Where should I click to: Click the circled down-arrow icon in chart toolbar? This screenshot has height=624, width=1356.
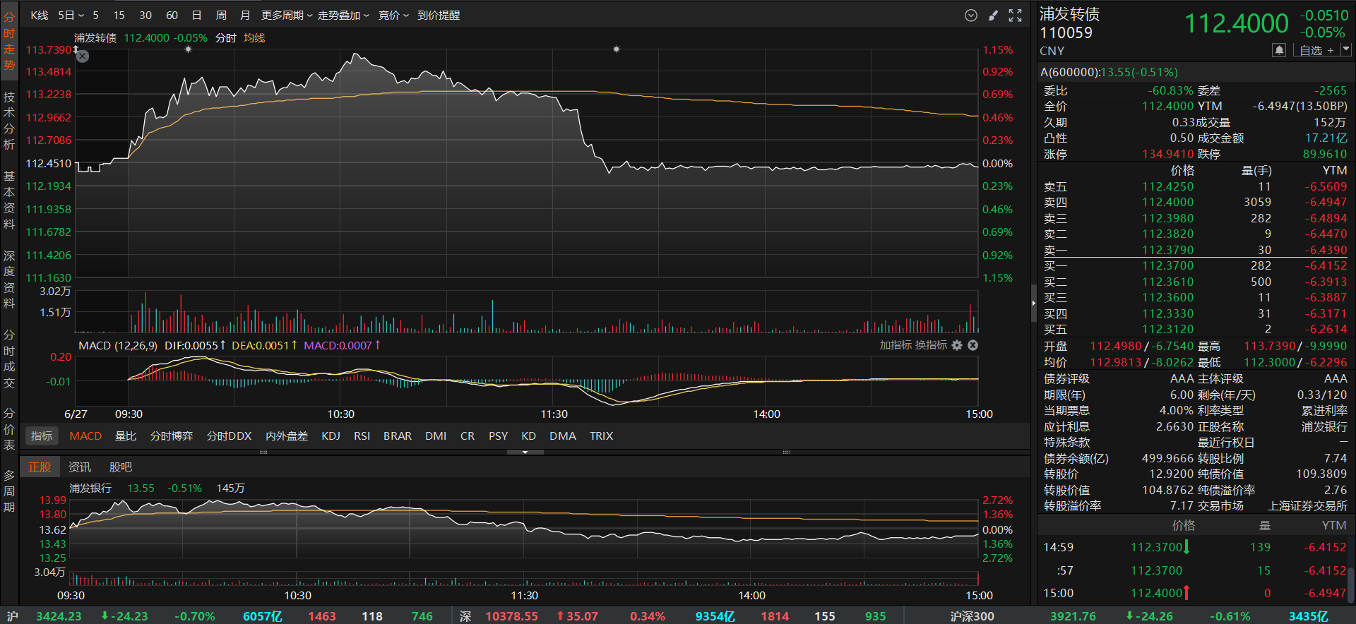click(x=971, y=16)
